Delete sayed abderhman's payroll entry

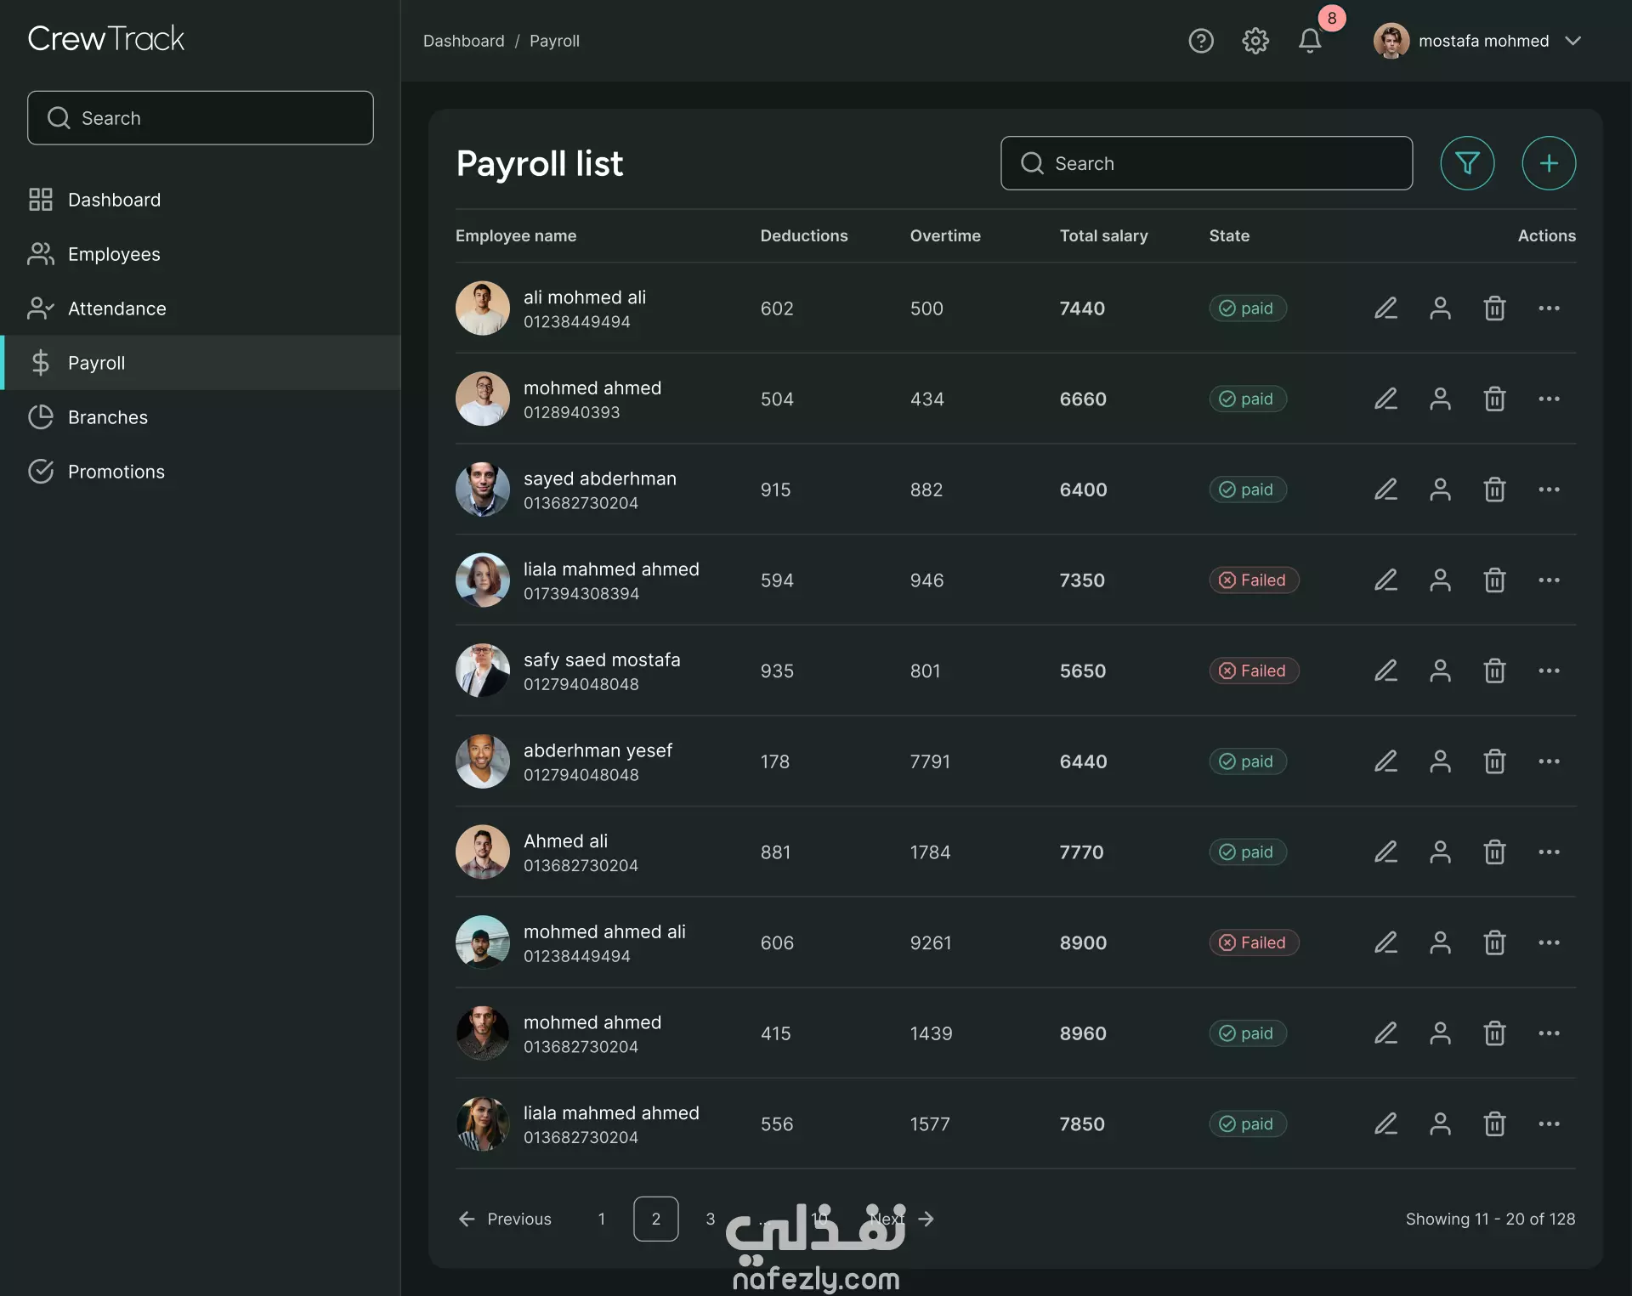(1494, 490)
